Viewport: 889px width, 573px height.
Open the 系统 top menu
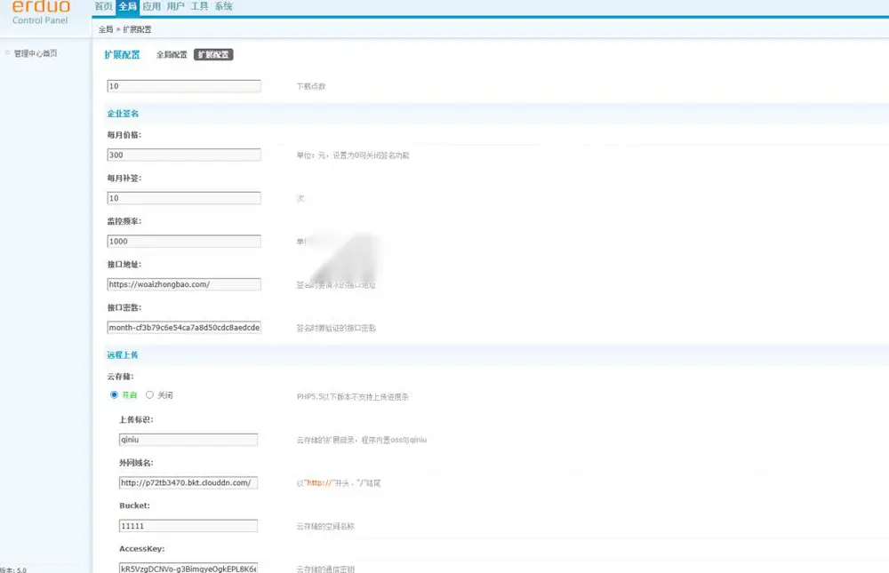223,6
